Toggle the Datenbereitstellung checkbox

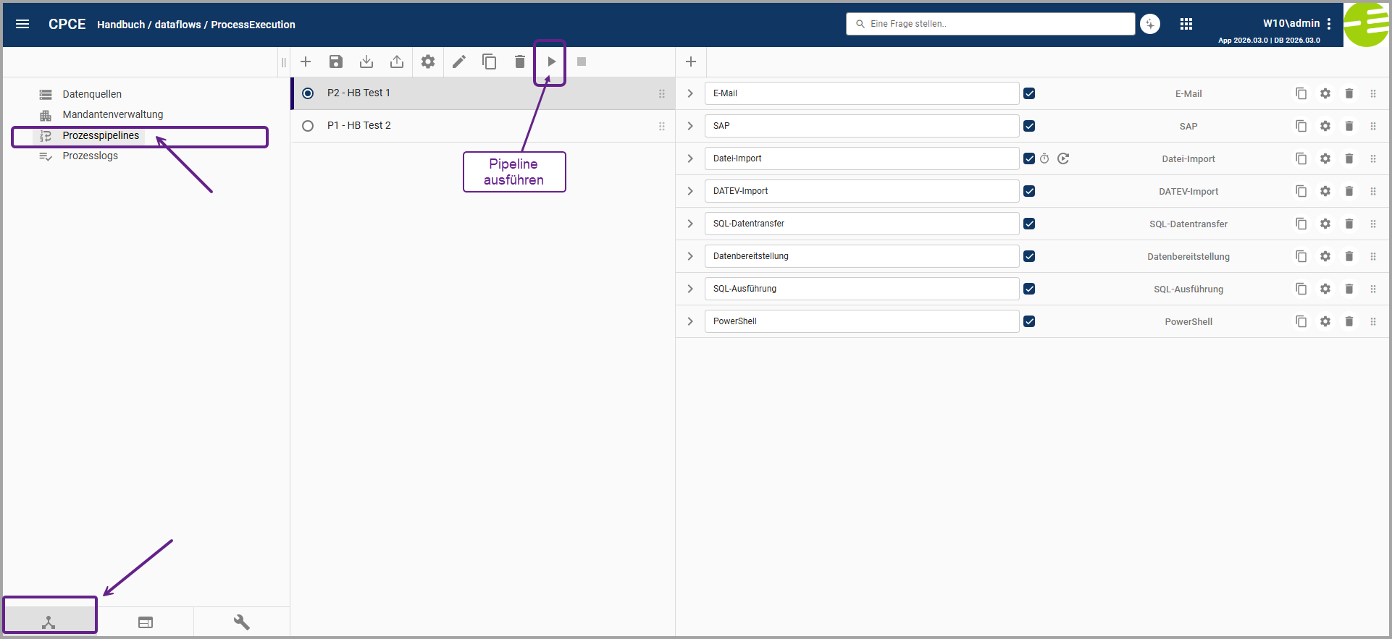[x=1029, y=256]
